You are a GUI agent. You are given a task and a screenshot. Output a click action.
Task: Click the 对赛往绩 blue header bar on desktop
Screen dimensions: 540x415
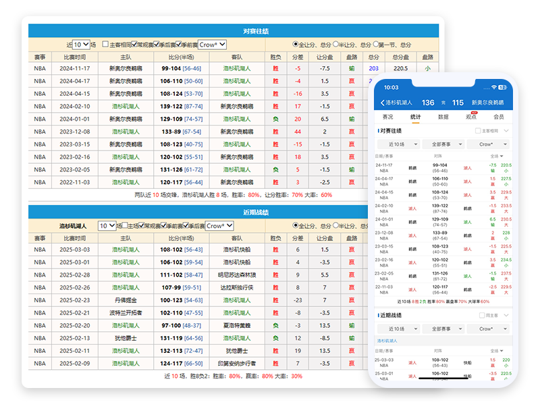coord(234,31)
